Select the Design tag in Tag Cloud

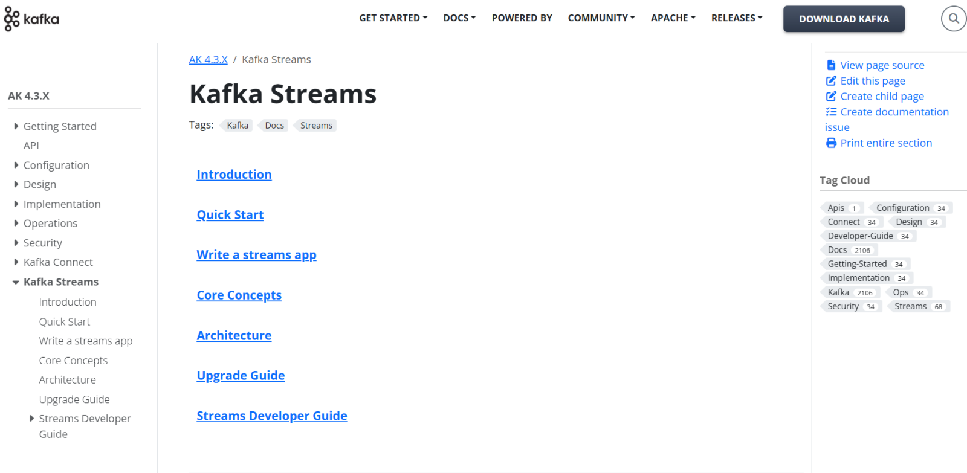pyautogui.click(x=917, y=222)
